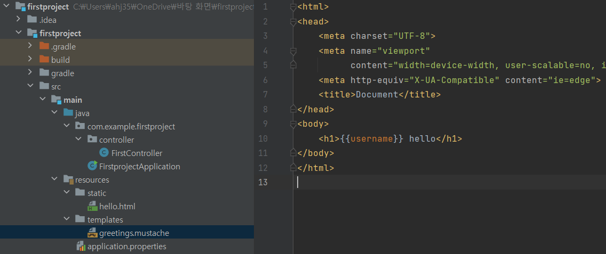Click the fold end marker at line 12
This screenshot has width=606, height=254.
click(293, 168)
